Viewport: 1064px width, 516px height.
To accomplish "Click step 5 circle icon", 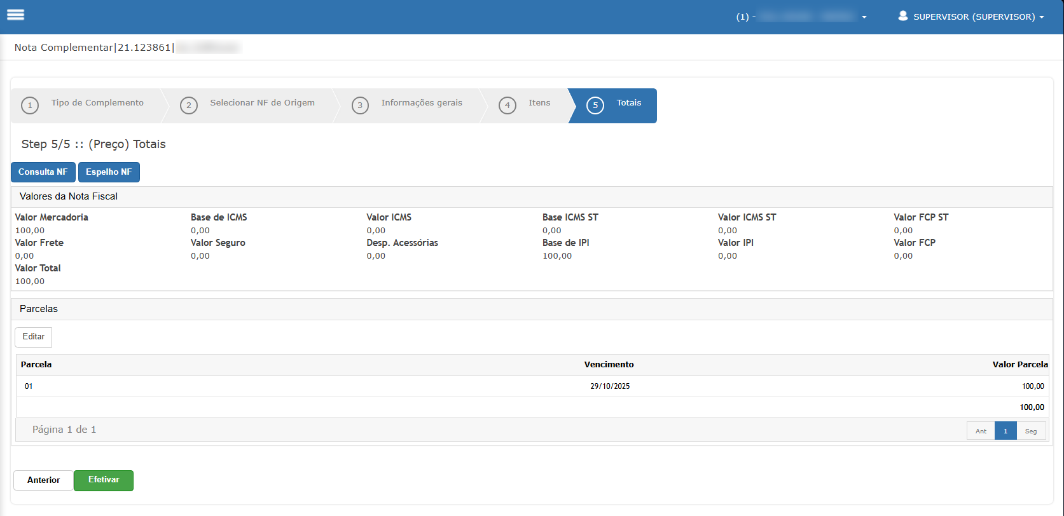I will [x=595, y=105].
